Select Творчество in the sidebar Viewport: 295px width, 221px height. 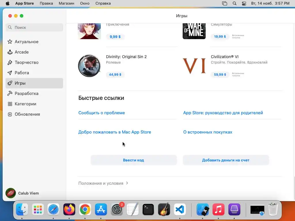point(34,62)
